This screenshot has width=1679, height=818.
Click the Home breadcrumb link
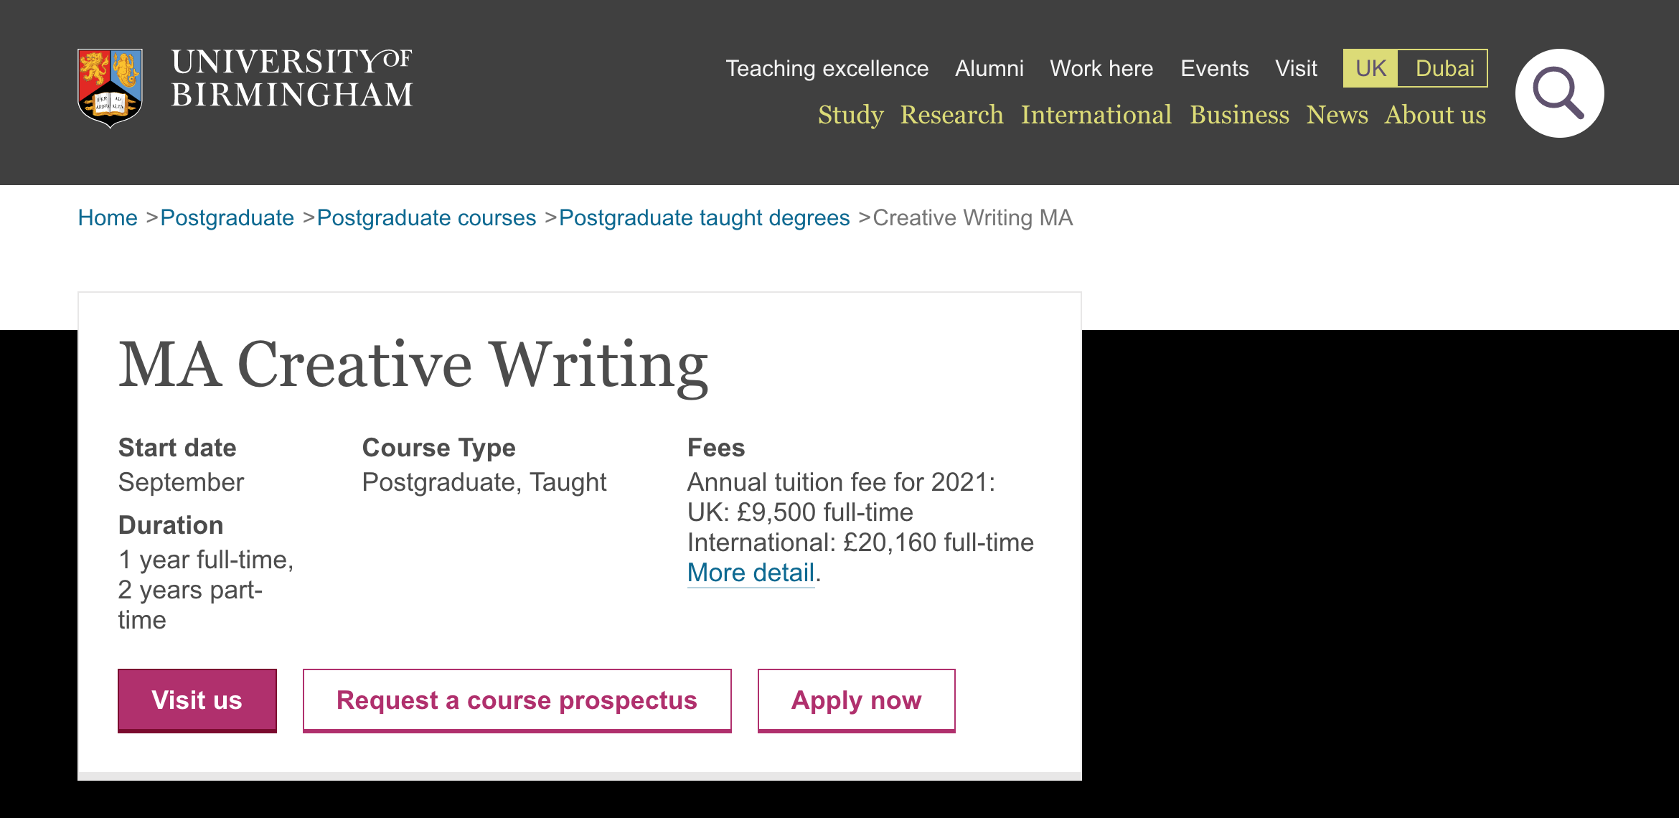pyautogui.click(x=108, y=217)
